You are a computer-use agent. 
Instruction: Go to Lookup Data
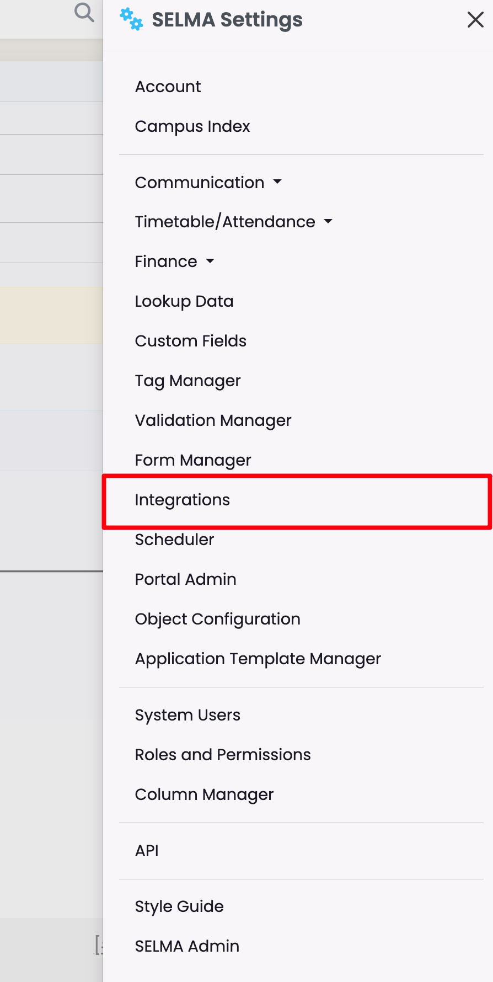point(184,301)
